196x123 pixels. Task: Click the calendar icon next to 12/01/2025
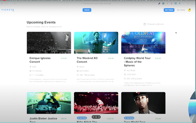[x=125, y=74]
